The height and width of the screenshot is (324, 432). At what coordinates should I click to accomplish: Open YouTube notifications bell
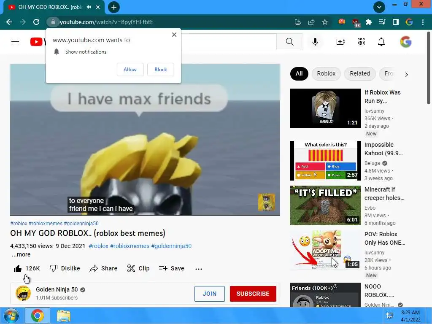[381, 42]
